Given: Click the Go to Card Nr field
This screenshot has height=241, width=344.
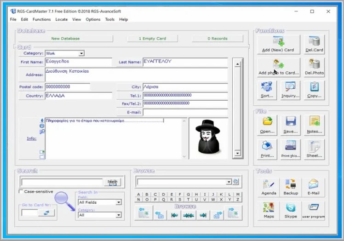Looking at the screenshot, I should (x=30, y=212).
